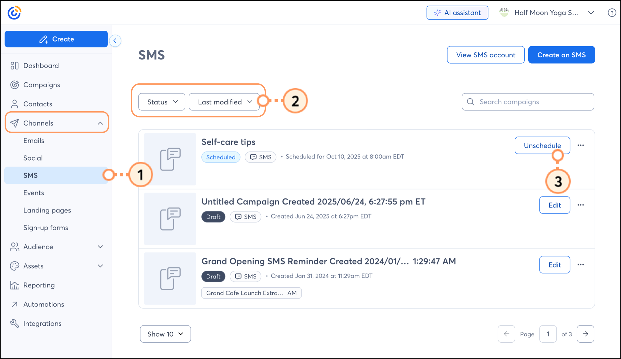Image resolution: width=621 pixels, height=359 pixels.
Task: Click the Search campaigns field
Action: 528,102
